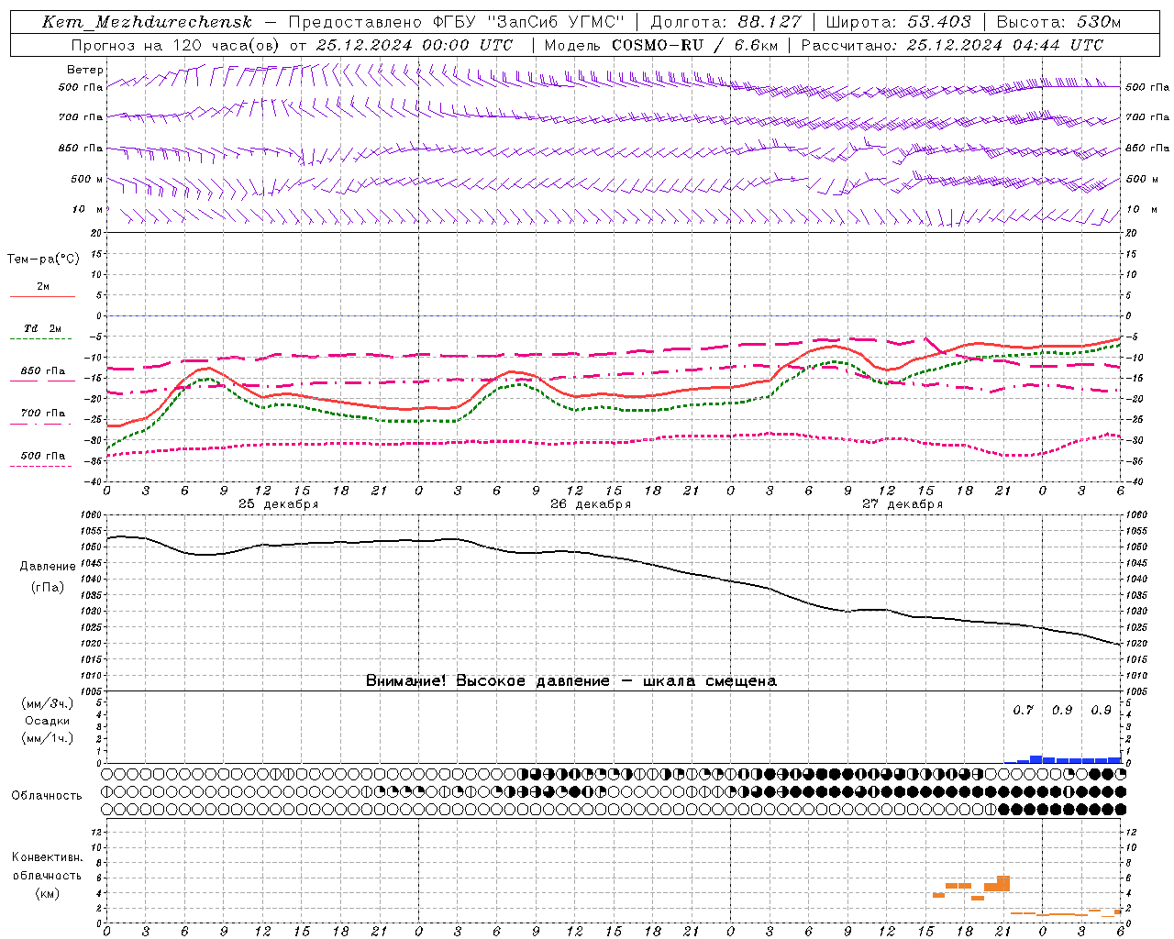1174x939 pixels.
Task: Click the 'Давление' pressure panel label
Action: click(48, 567)
